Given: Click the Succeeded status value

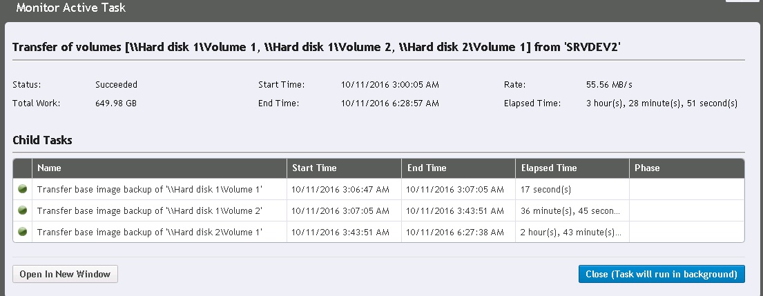Looking at the screenshot, I should point(116,85).
